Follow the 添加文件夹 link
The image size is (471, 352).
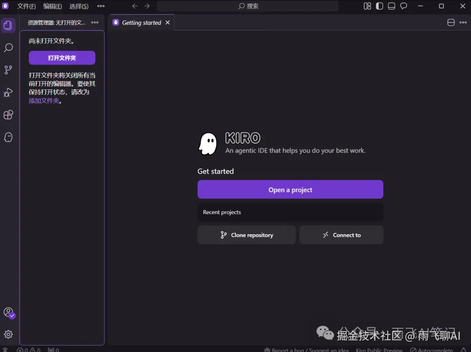(x=44, y=101)
